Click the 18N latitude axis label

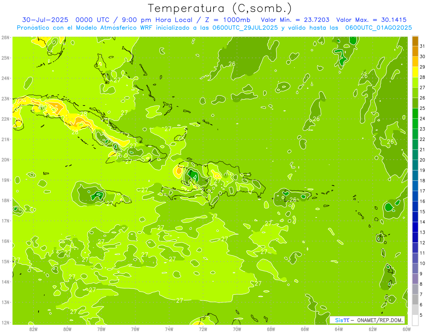(5, 200)
